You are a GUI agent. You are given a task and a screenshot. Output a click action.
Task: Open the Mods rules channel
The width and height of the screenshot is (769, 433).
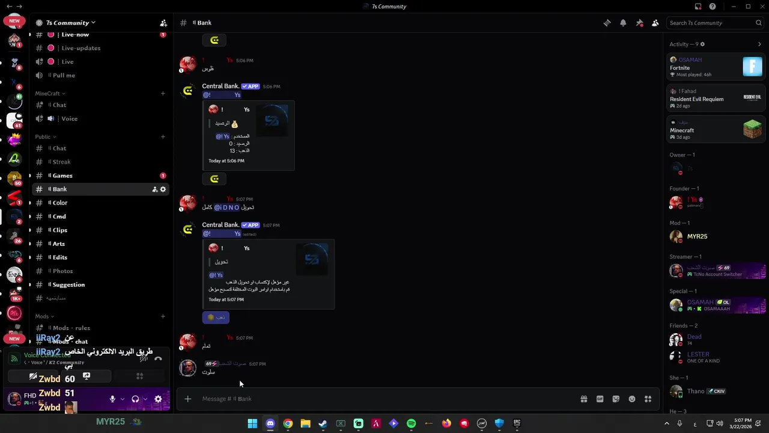pos(100,328)
